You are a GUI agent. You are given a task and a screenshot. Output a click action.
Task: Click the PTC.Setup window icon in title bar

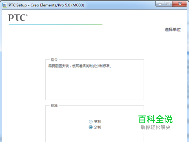pyautogui.click(x=5, y=5)
